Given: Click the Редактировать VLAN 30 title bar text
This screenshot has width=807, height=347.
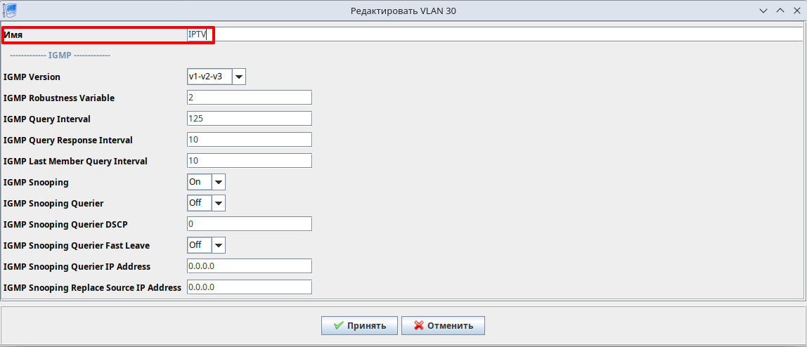Looking at the screenshot, I should 403,11.
